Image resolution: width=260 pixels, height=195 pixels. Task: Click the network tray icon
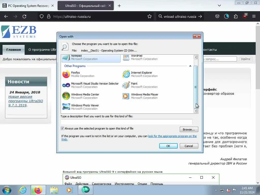222,190
